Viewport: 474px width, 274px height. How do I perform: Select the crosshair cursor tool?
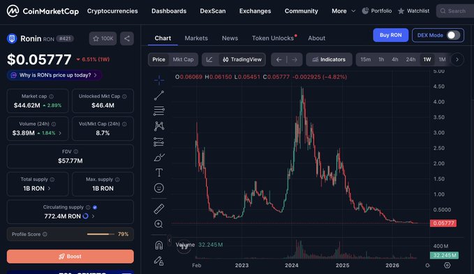pyautogui.click(x=159, y=80)
